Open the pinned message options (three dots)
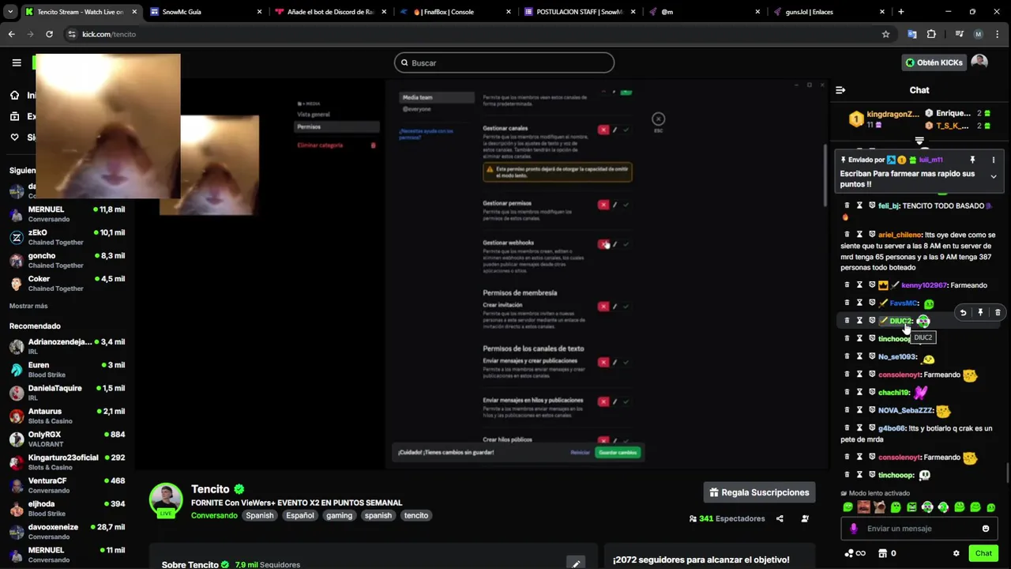The height and width of the screenshot is (569, 1011). 994,160
